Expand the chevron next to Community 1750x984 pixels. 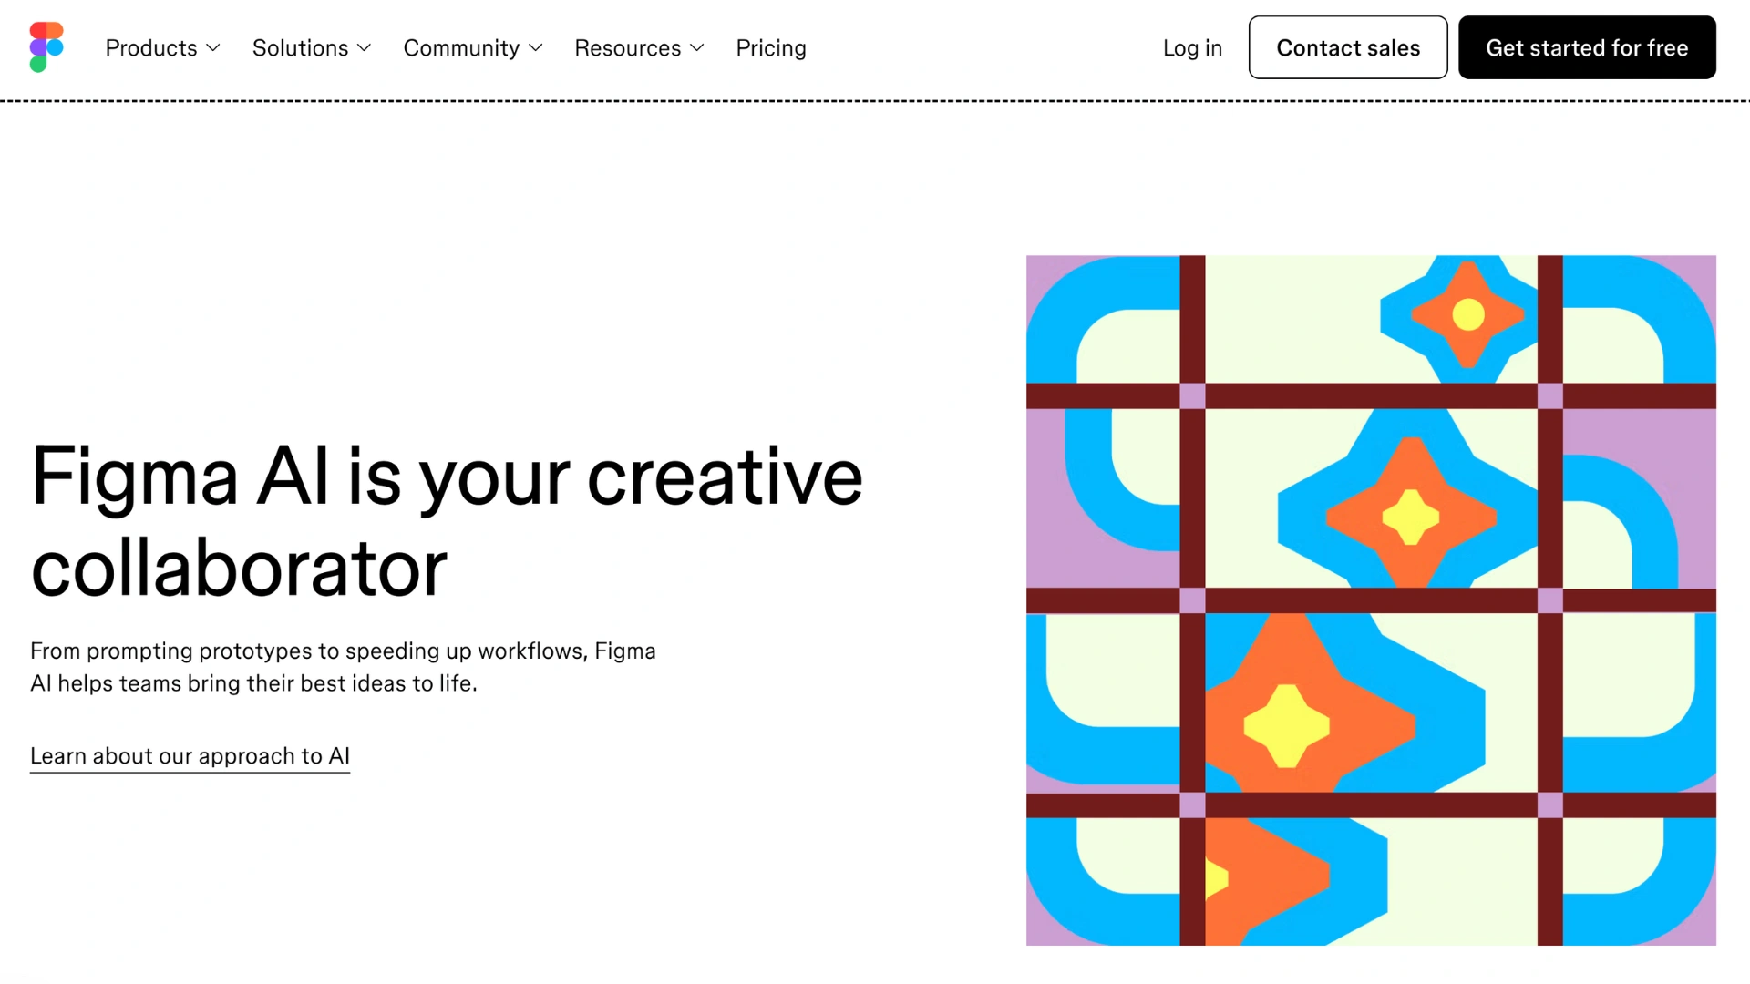pyautogui.click(x=536, y=48)
